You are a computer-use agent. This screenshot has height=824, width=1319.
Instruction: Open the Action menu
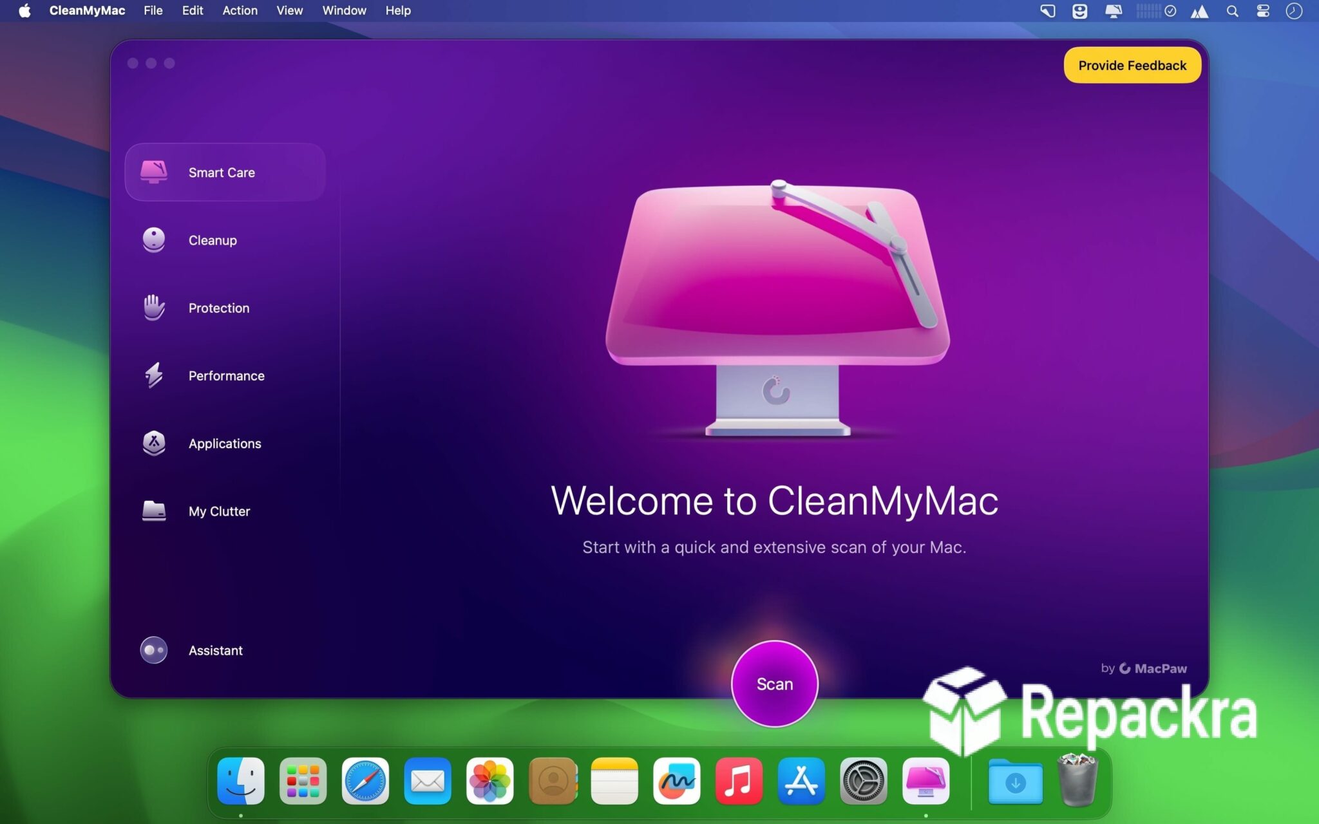(x=240, y=11)
